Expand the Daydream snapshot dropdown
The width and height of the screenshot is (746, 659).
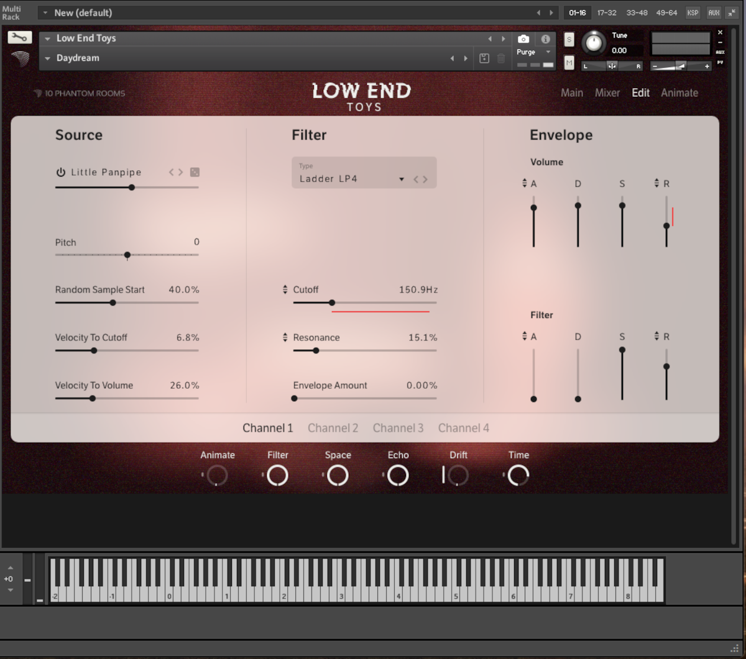point(47,58)
